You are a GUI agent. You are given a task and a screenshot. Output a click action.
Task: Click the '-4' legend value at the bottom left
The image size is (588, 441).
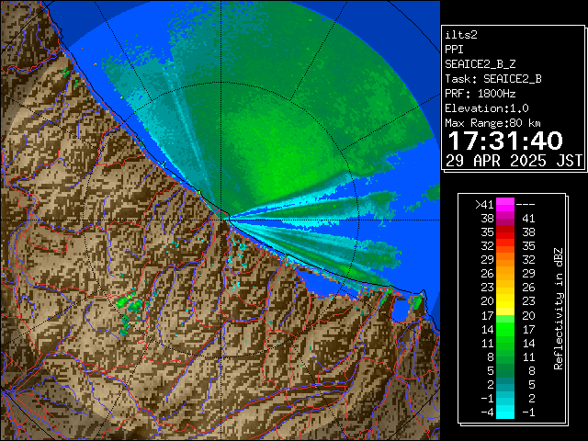[487, 413]
